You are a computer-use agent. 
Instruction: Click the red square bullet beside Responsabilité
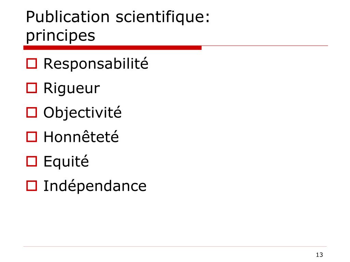[31, 63]
